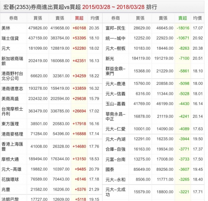
Task: Click net sell value -18016
Action: [183, 28]
